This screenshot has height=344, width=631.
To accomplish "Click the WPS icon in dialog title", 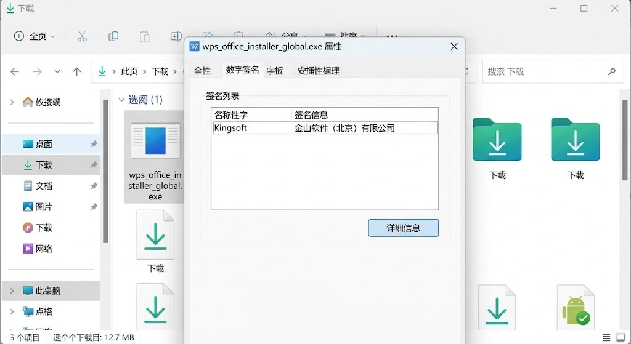I will [x=194, y=47].
